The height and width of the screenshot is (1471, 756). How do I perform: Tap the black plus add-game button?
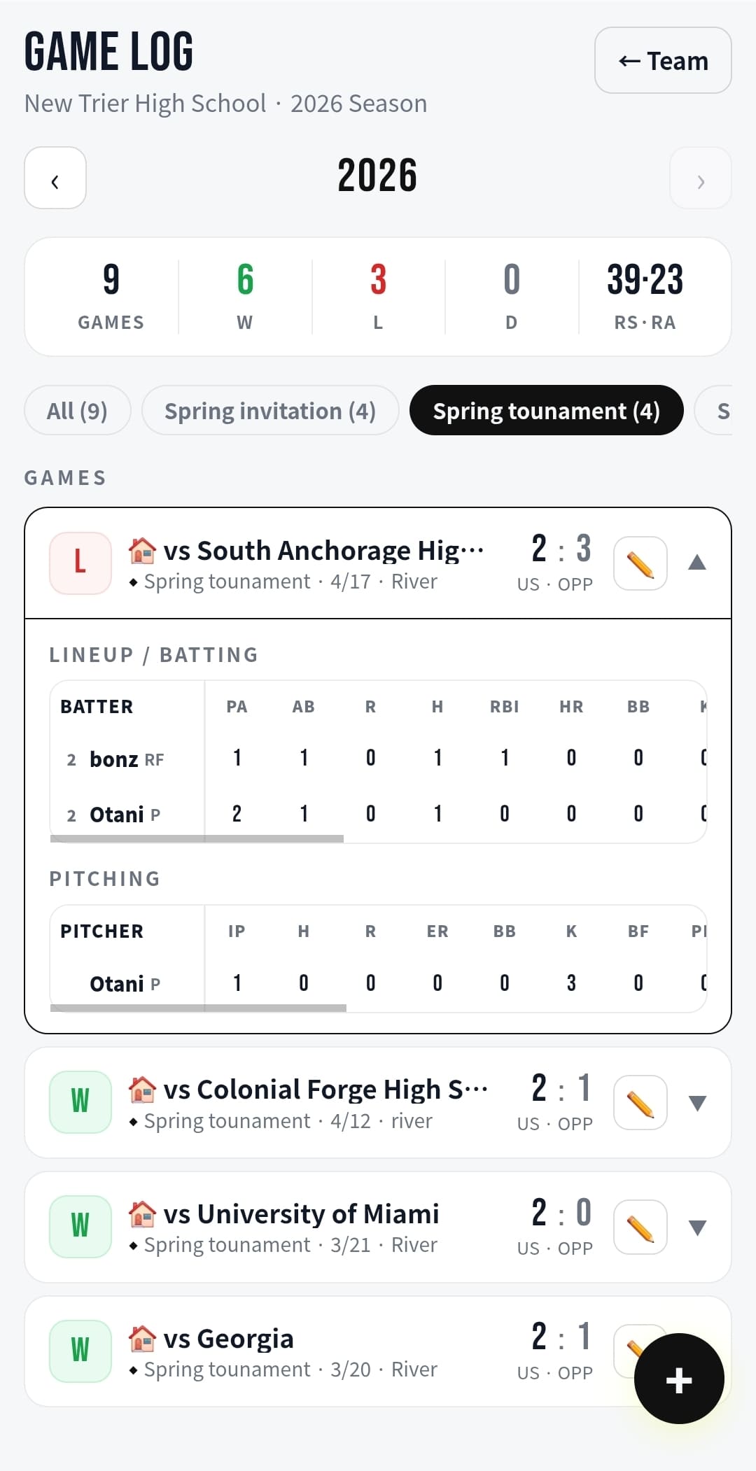pos(678,1379)
